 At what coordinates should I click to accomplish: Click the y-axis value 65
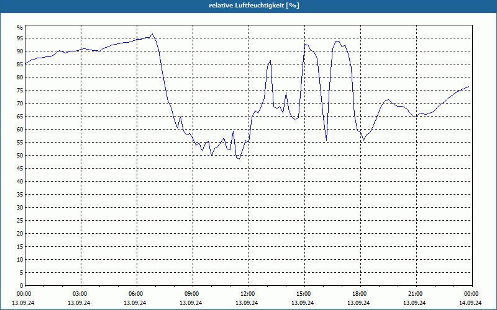20,117
